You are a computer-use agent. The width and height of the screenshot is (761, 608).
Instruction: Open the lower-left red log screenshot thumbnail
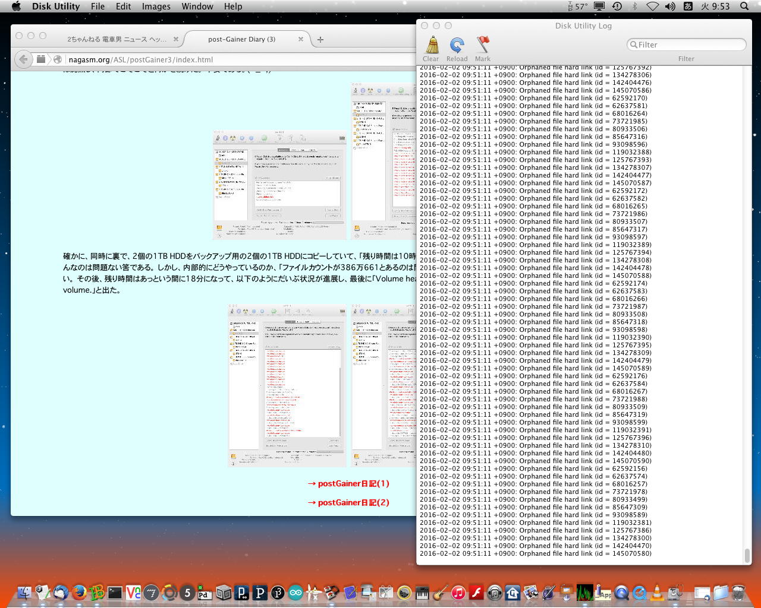click(287, 385)
